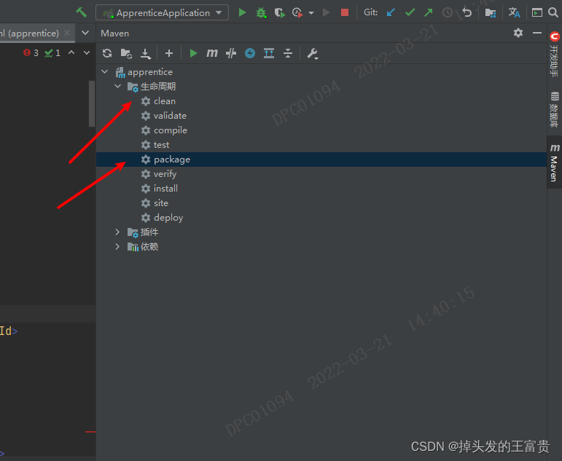Hide the Maven panel with minimize dash
The image size is (562, 461).
537,33
